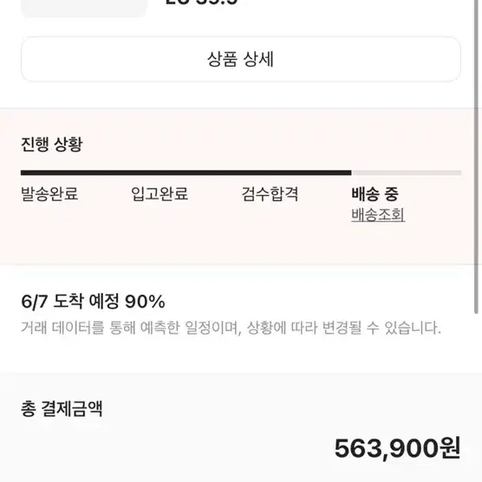Select the 발송완료 progress step
The width and height of the screenshot is (482, 482).
(49, 194)
